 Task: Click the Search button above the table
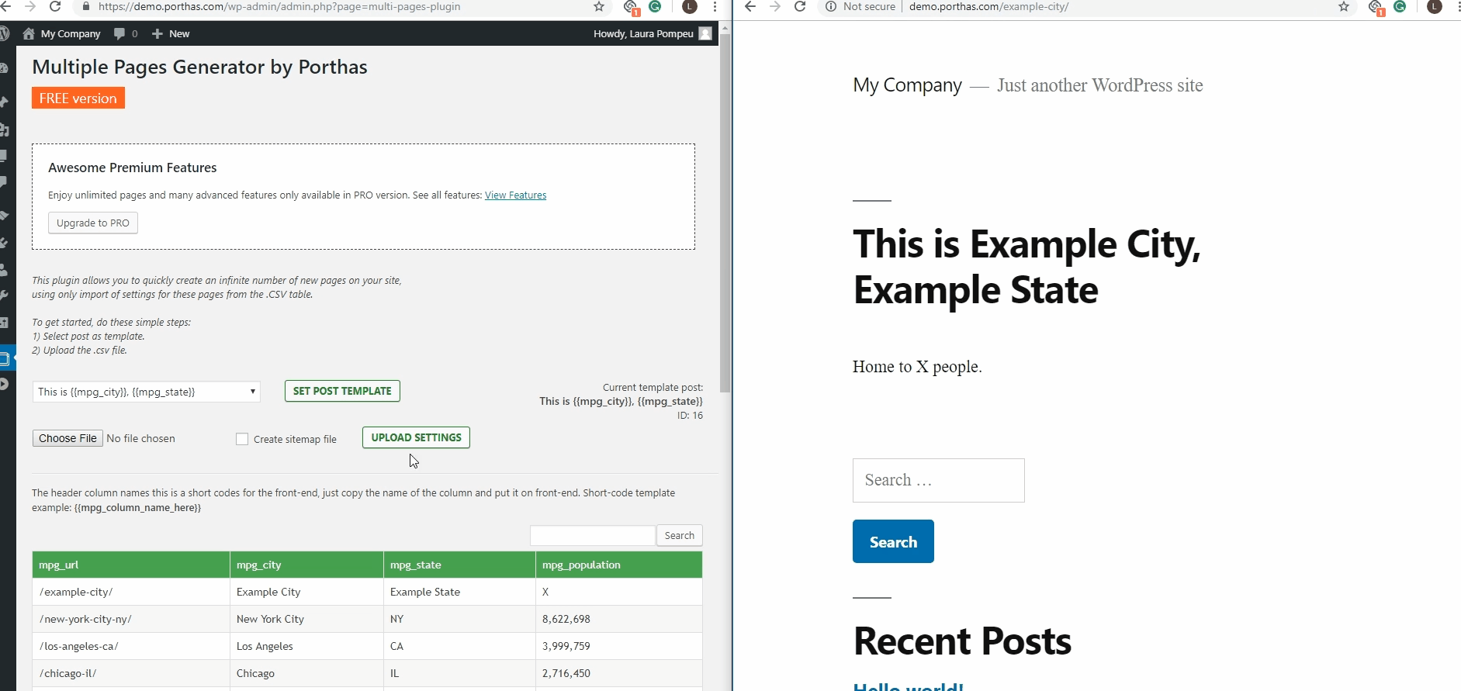680,535
